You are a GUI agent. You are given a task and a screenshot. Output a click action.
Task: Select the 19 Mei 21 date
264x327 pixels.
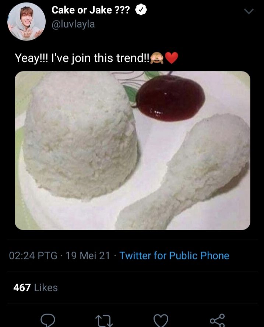point(88,256)
